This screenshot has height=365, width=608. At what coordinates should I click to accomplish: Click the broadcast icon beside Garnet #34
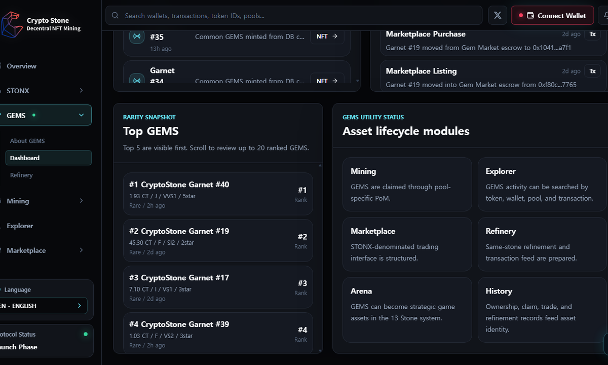[137, 80]
